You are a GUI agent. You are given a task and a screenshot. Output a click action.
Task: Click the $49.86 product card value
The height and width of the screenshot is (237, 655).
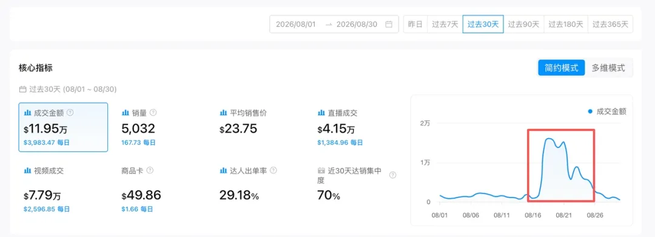[141, 195]
